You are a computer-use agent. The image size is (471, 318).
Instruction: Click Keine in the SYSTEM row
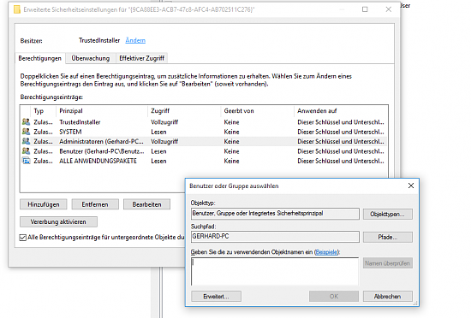click(231, 132)
